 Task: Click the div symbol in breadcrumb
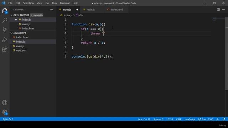coord(79,15)
